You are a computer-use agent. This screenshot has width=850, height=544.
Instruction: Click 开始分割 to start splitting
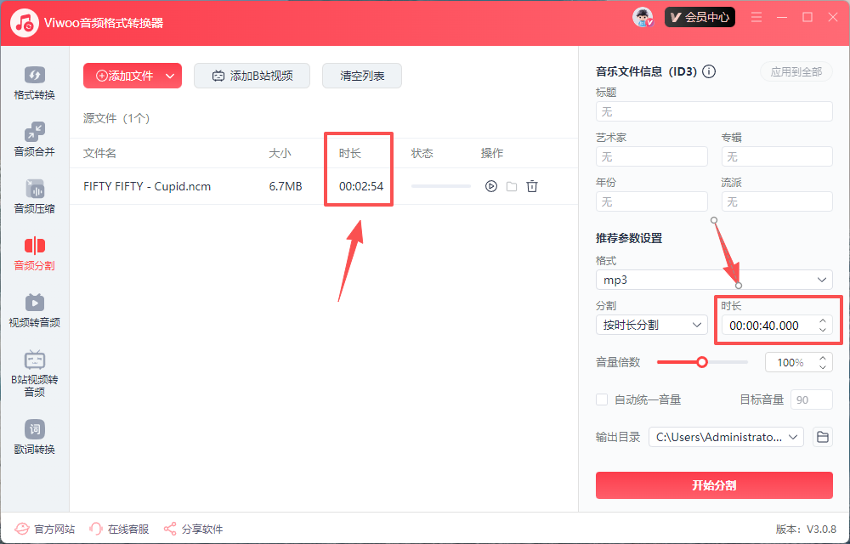[714, 485]
